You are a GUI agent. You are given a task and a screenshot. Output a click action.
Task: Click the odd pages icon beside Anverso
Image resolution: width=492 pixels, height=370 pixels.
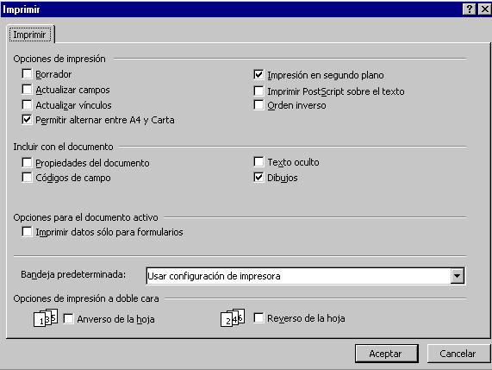(46, 318)
